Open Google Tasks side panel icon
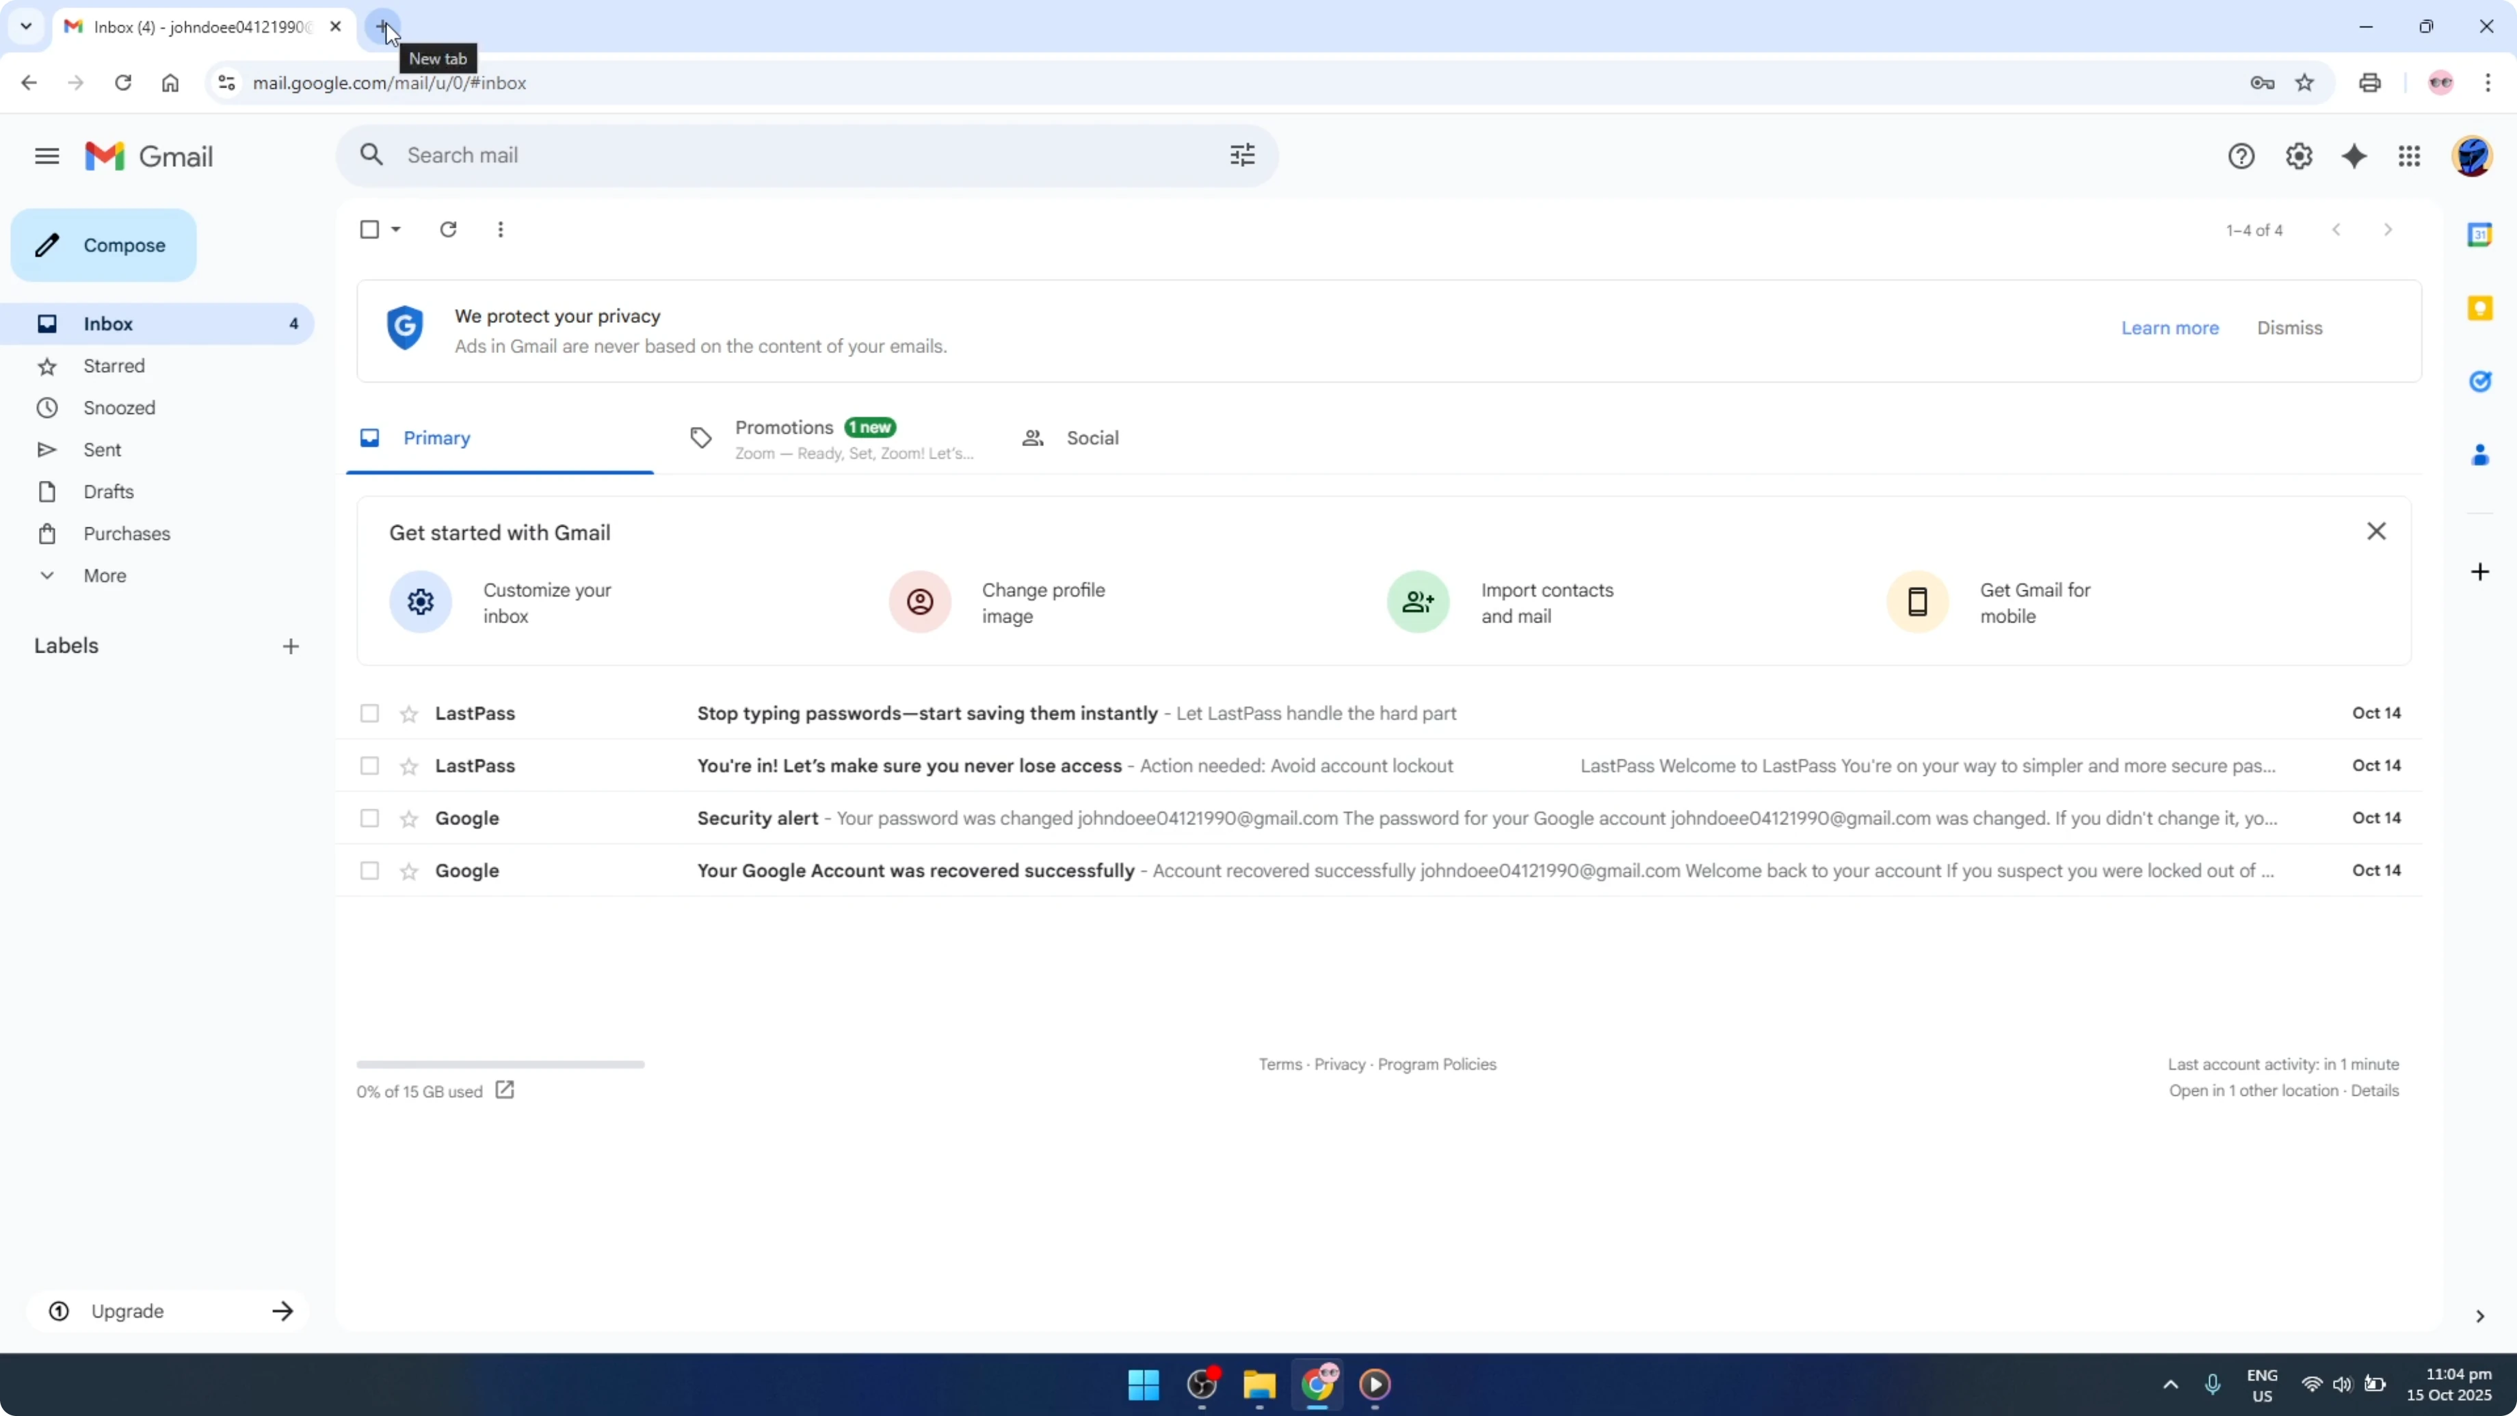 coord(2479,381)
